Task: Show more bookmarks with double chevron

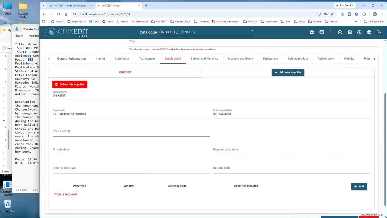Action: (x=356, y=21)
